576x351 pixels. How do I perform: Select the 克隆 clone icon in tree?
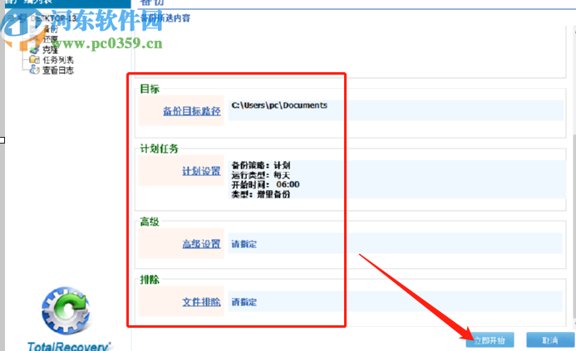pyautogui.click(x=34, y=49)
